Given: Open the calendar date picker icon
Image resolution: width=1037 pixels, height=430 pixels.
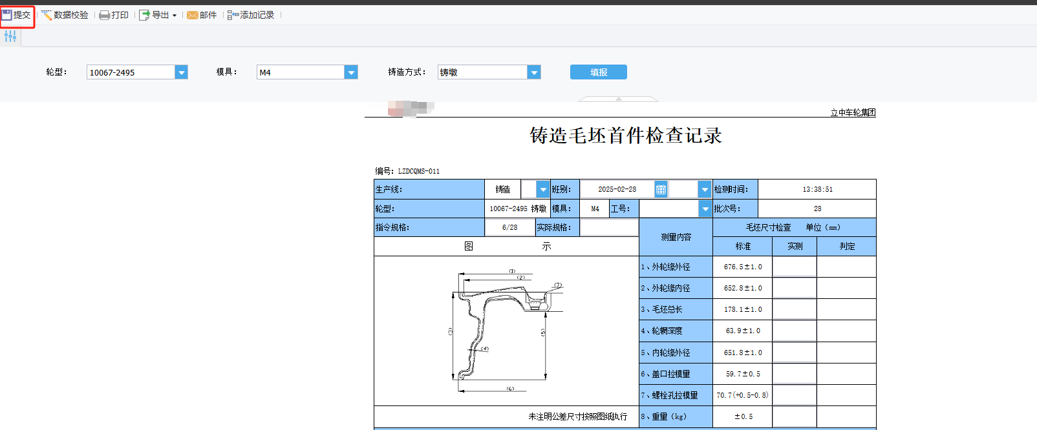Looking at the screenshot, I should (661, 189).
